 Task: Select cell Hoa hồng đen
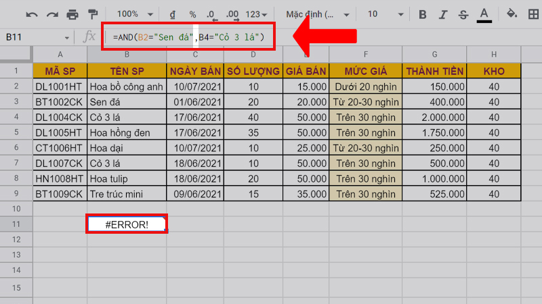tap(127, 132)
